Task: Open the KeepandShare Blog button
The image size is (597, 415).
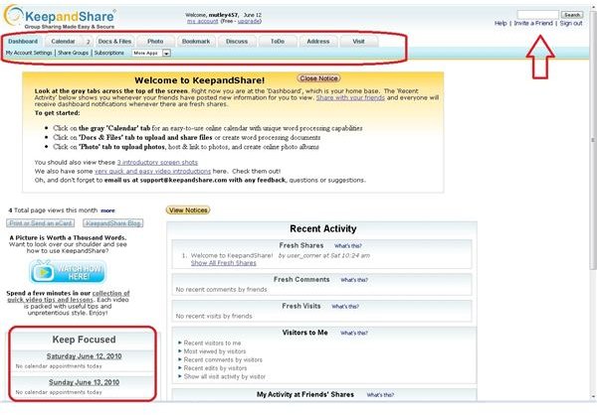Action: point(113,223)
